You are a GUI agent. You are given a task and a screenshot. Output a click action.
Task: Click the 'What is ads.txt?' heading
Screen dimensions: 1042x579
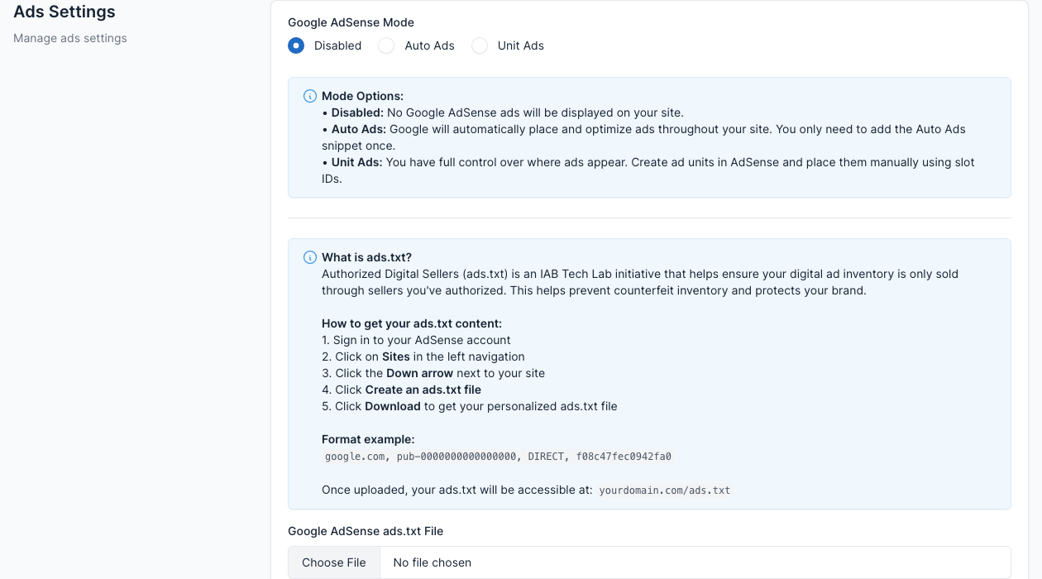366,257
